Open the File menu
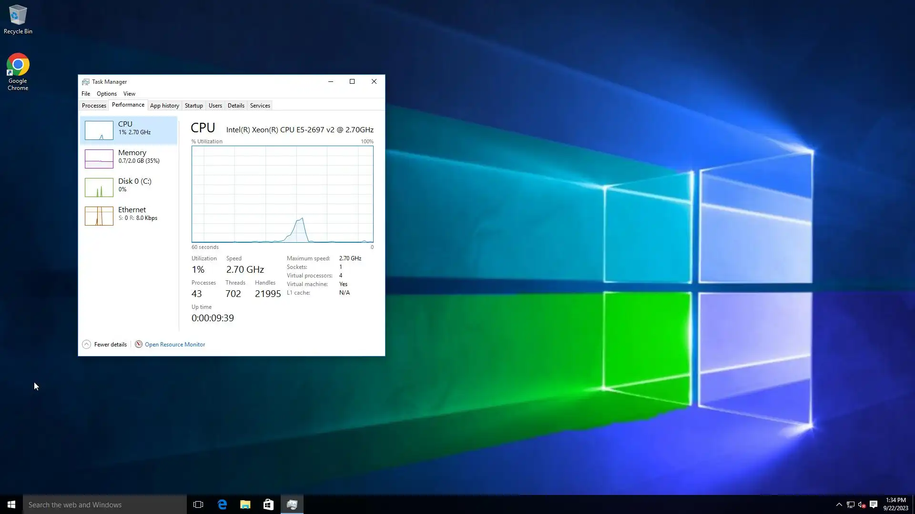The image size is (915, 514). (x=86, y=94)
